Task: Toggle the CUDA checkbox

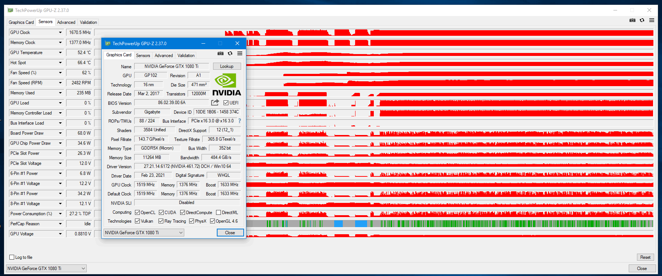Action: (161, 213)
